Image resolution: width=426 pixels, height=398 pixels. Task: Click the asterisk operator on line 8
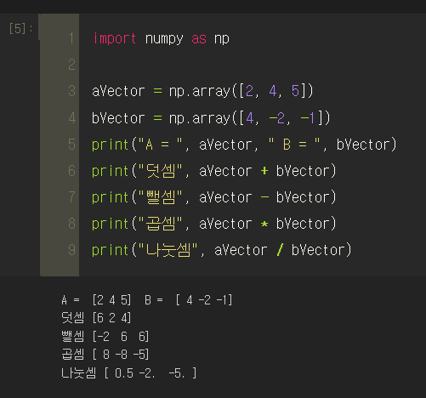(264, 224)
